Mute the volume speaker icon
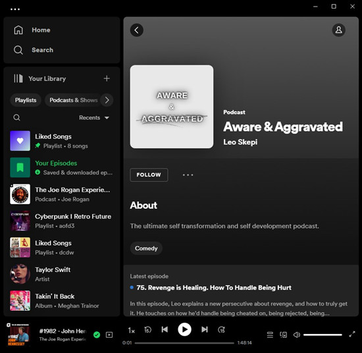362x353 pixels. [x=297, y=335]
